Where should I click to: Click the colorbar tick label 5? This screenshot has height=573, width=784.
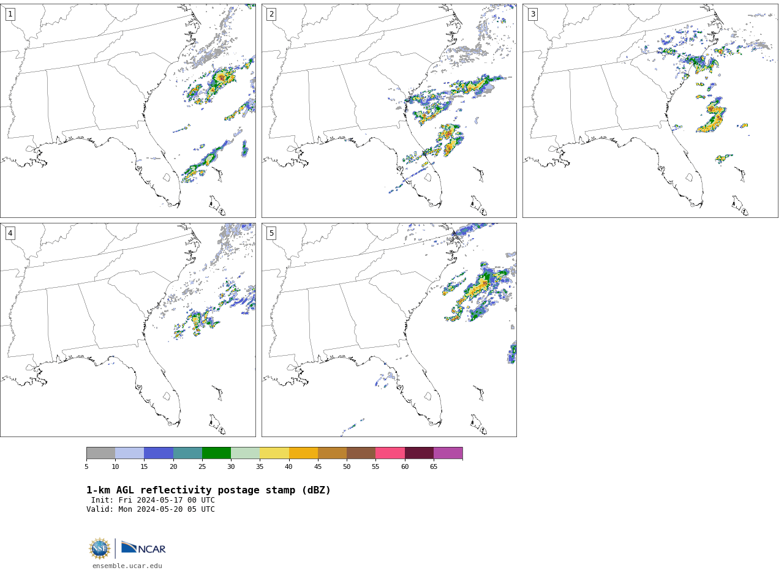click(x=86, y=466)
